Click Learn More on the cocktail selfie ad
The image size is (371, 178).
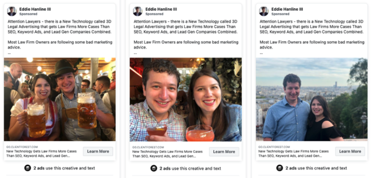224,151
